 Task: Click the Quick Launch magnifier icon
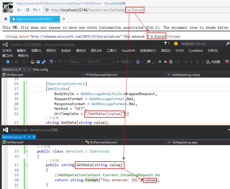point(228,43)
